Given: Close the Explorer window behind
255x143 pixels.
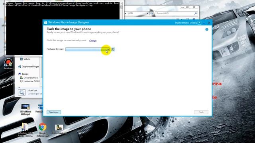Looking at the screenshot, I should [194, 7].
